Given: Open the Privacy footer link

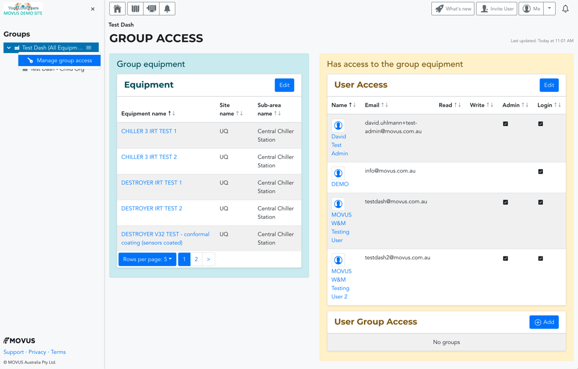Looking at the screenshot, I should (37, 352).
